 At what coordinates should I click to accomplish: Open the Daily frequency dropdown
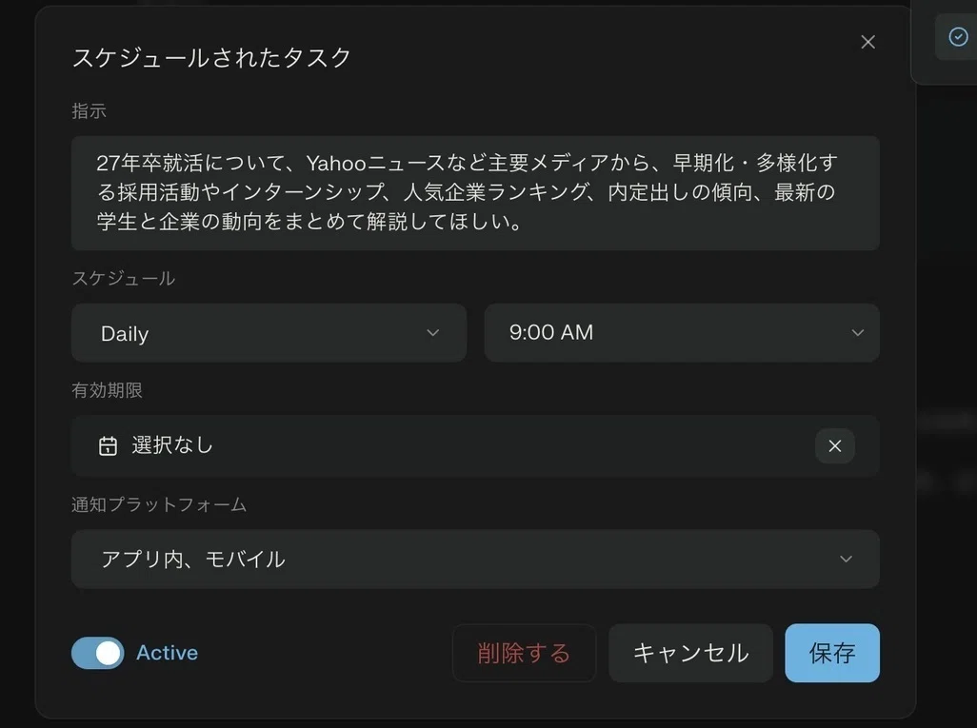269,333
